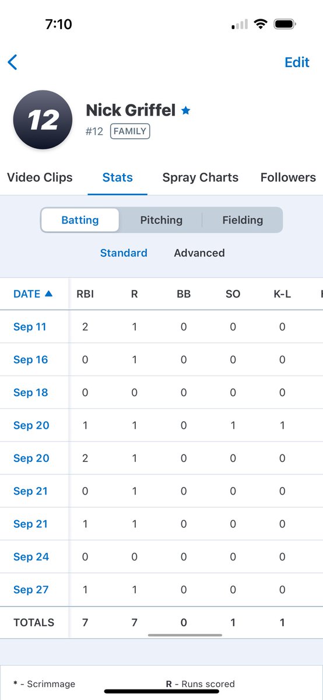Tap the Edit button
The width and height of the screenshot is (323, 700).
297,62
